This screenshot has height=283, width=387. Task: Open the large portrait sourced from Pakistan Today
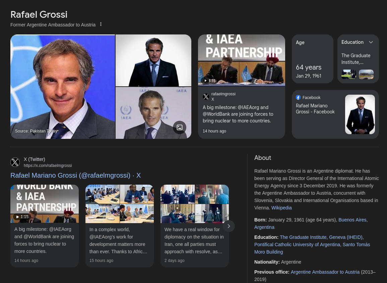(x=63, y=86)
